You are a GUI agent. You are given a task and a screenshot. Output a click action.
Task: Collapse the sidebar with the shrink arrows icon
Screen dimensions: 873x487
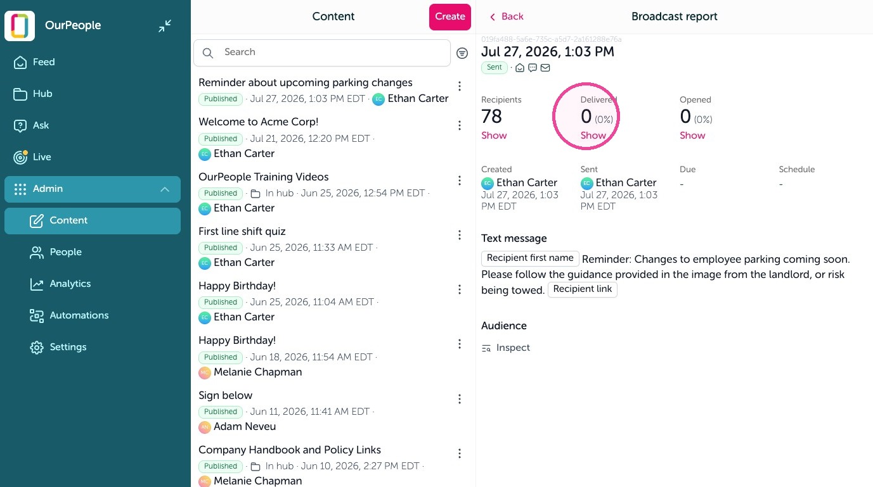[165, 26]
